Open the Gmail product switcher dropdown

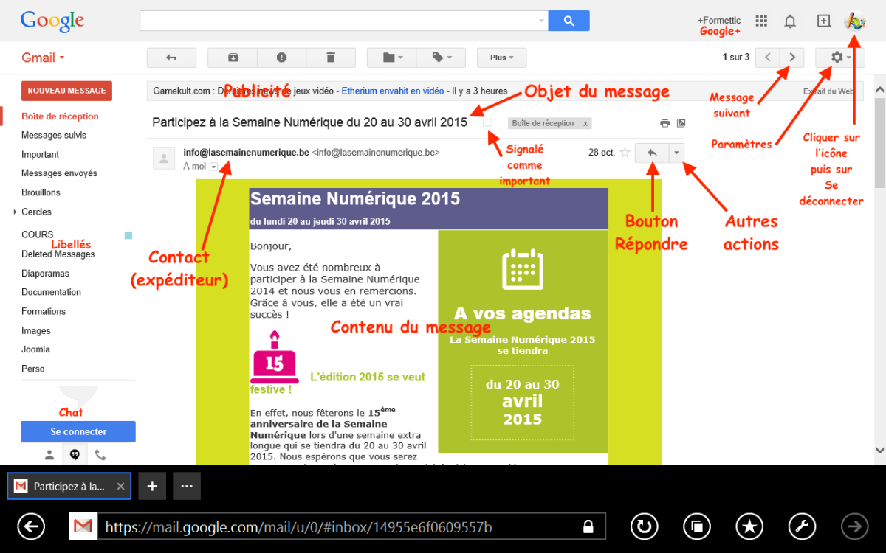pos(43,58)
